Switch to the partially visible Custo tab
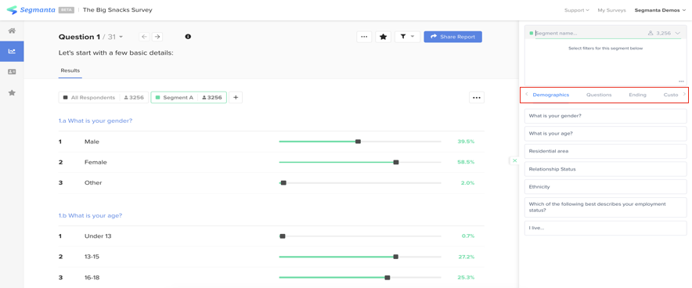The image size is (692, 288). point(671,95)
